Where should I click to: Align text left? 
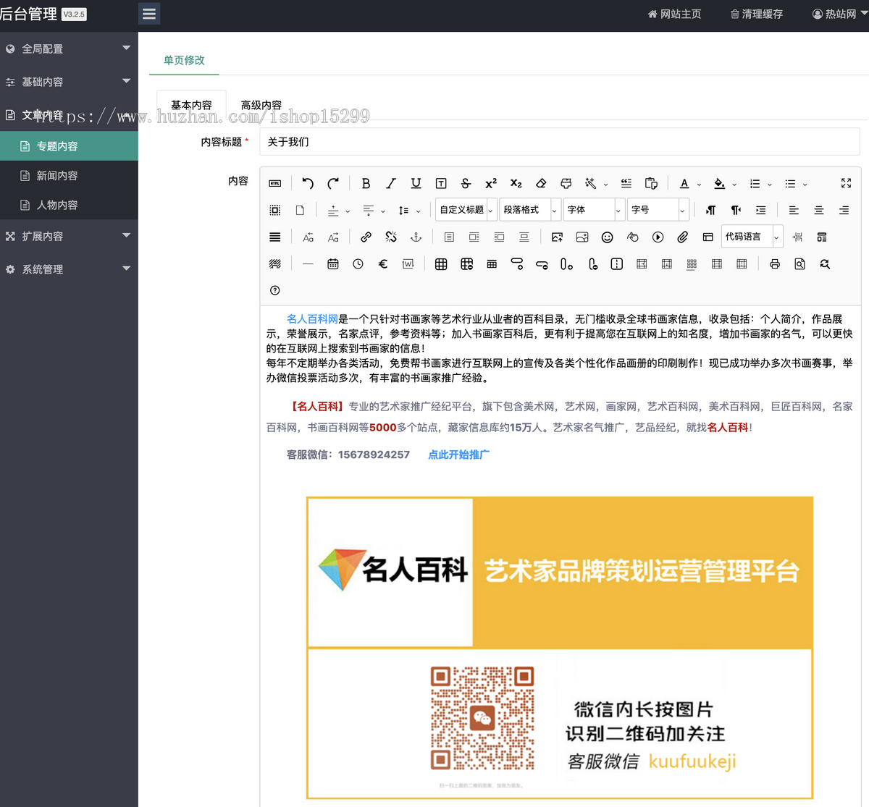(x=794, y=210)
